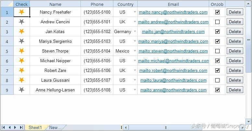252x131 pixels.
Task: Uncheck OnJob for Mariya.Sergienko
Action: tap(217, 41)
